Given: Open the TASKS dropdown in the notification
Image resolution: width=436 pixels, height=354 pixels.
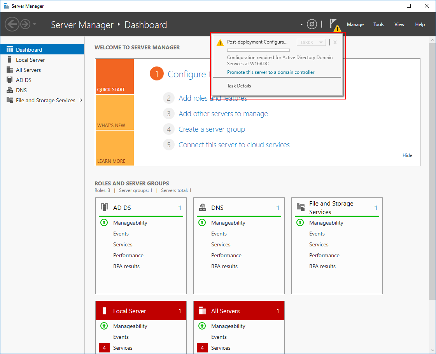Looking at the screenshot, I should [x=311, y=42].
